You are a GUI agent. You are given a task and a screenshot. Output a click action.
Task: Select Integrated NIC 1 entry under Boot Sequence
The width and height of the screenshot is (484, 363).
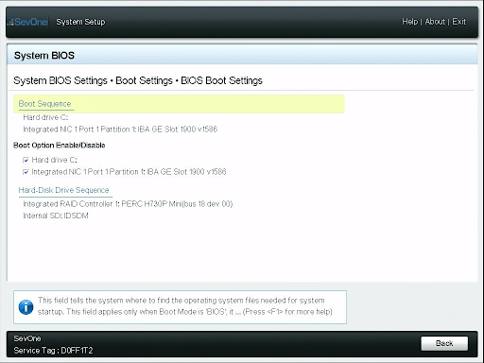[x=120, y=130]
